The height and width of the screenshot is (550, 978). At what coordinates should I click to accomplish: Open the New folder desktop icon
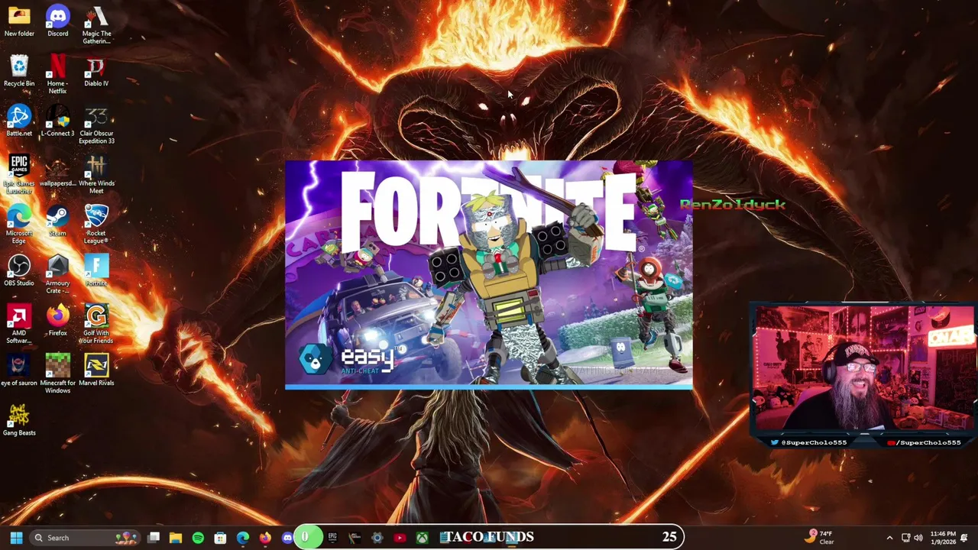tap(19, 21)
